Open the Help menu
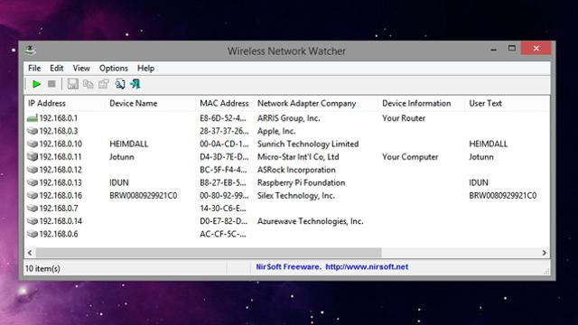The width and height of the screenshot is (578, 325). pyautogui.click(x=145, y=69)
